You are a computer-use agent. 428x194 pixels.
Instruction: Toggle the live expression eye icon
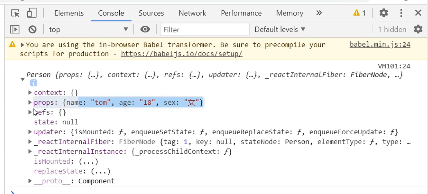145,29
